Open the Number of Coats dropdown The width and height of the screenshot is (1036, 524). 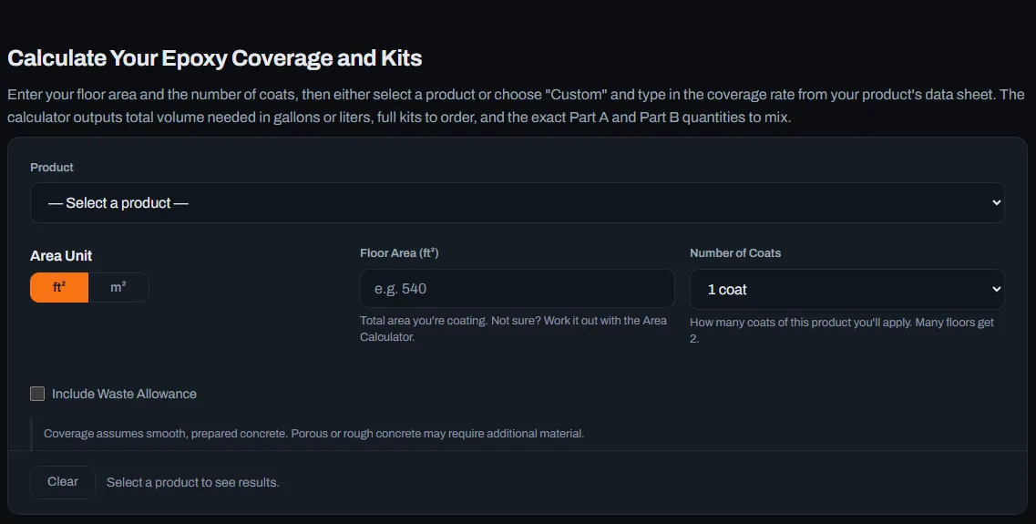846,290
